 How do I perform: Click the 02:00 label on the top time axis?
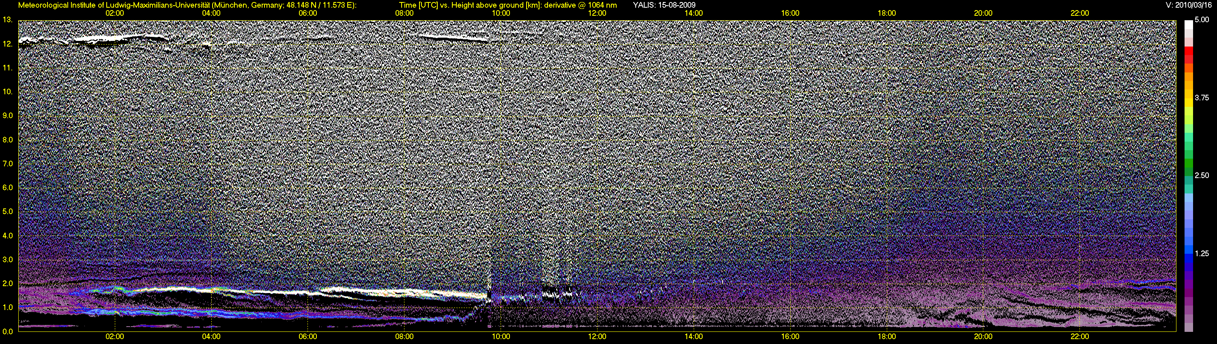(115, 13)
